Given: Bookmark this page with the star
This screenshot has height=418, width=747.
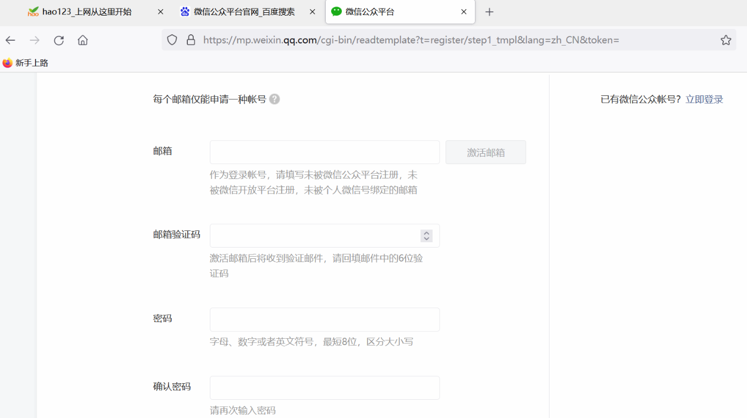Looking at the screenshot, I should pos(726,40).
